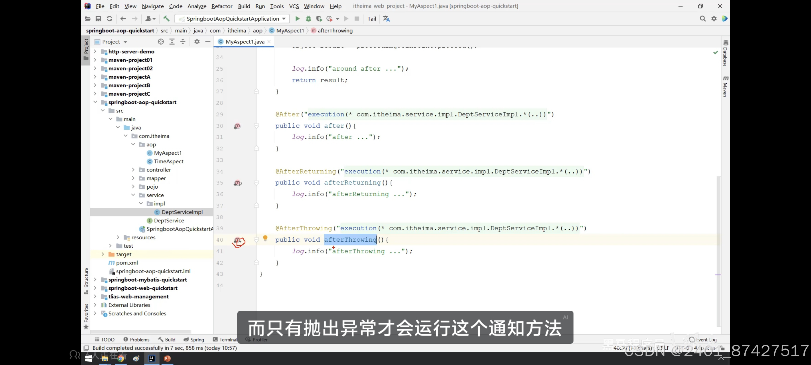The height and width of the screenshot is (365, 811).
Task: Toggle the Structure tool window
Action: point(86,280)
